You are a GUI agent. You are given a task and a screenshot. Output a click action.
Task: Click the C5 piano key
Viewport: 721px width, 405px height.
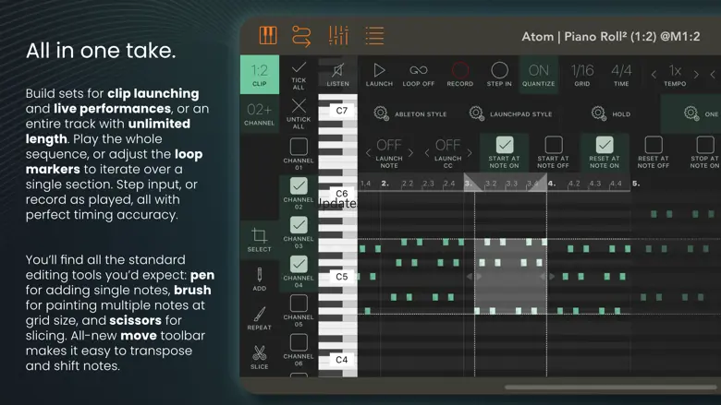[341, 276]
